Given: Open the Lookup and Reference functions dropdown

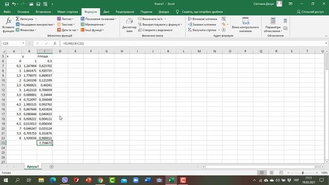Looking at the screenshot, I should 98,19.
